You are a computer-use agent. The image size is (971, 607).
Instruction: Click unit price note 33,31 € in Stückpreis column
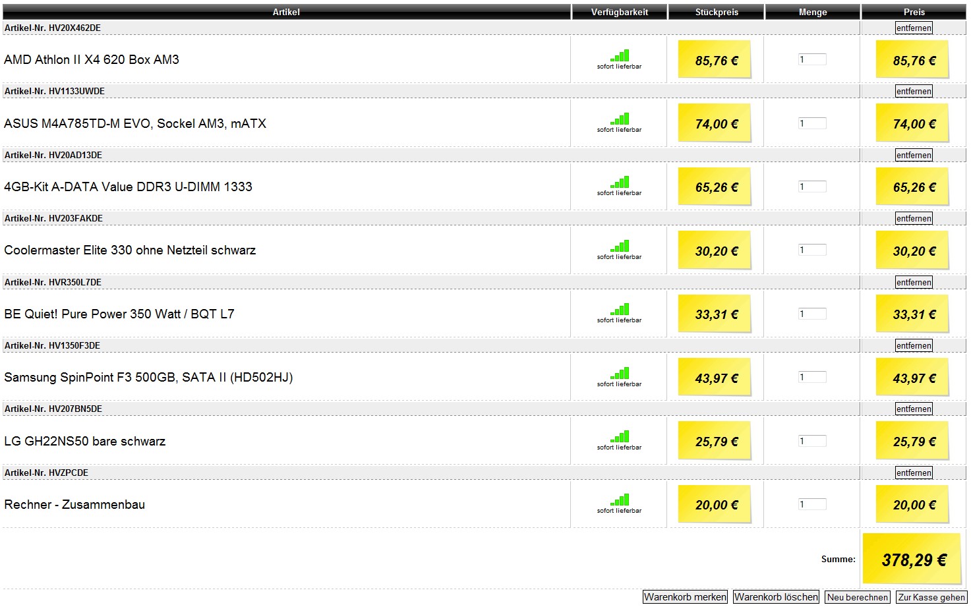point(715,314)
